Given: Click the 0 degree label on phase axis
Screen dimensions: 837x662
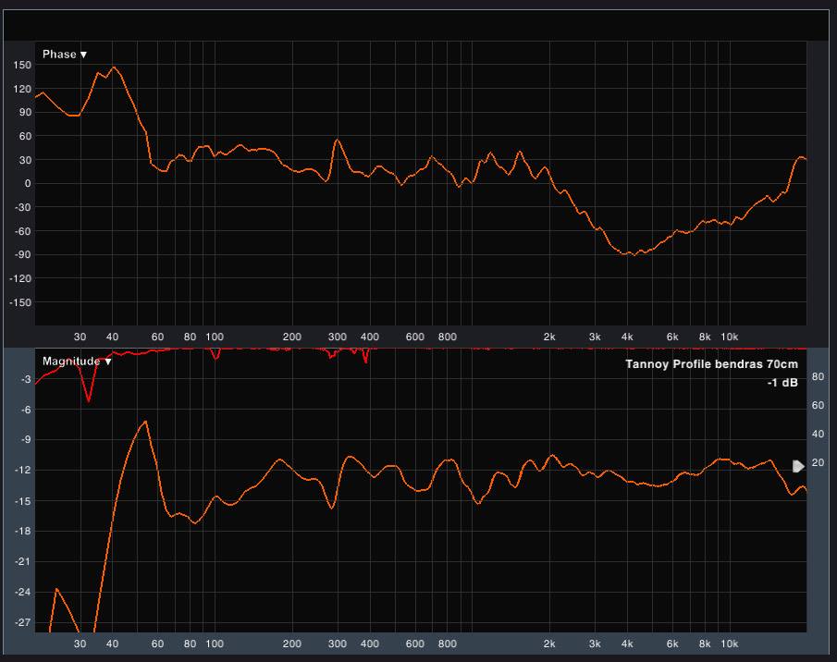Looking at the screenshot, I should tap(28, 184).
